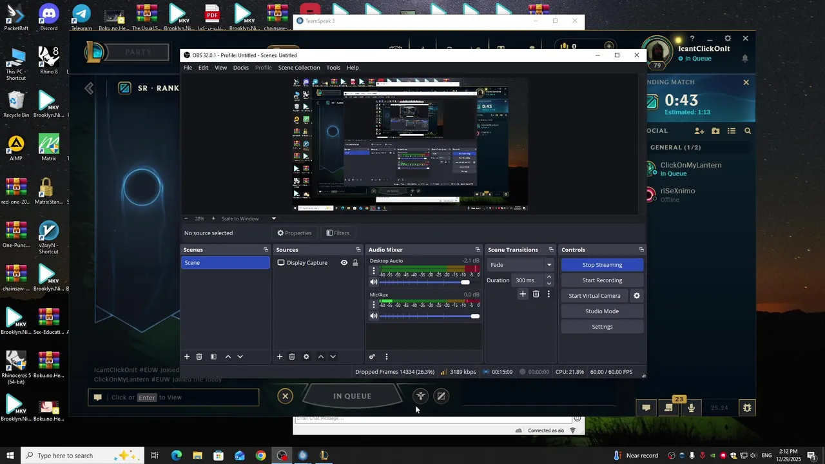The width and height of the screenshot is (825, 464).
Task: Open Edit menu in OBS
Action: coord(203,68)
